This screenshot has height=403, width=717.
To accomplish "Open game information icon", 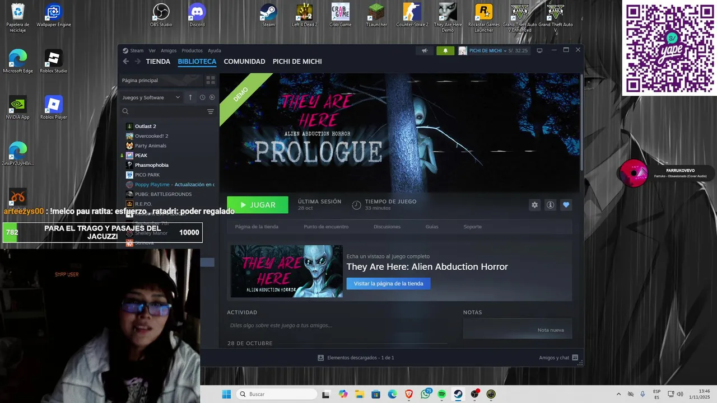I will (550, 205).
